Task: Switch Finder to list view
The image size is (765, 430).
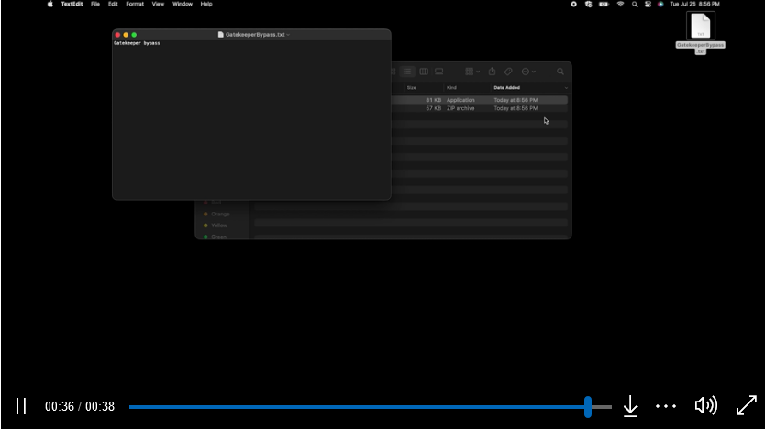Action: click(407, 72)
